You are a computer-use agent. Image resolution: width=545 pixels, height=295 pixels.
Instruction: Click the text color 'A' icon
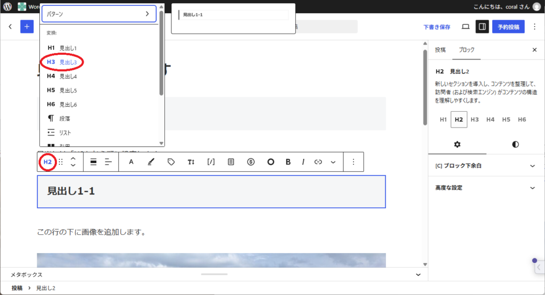pyautogui.click(x=131, y=162)
